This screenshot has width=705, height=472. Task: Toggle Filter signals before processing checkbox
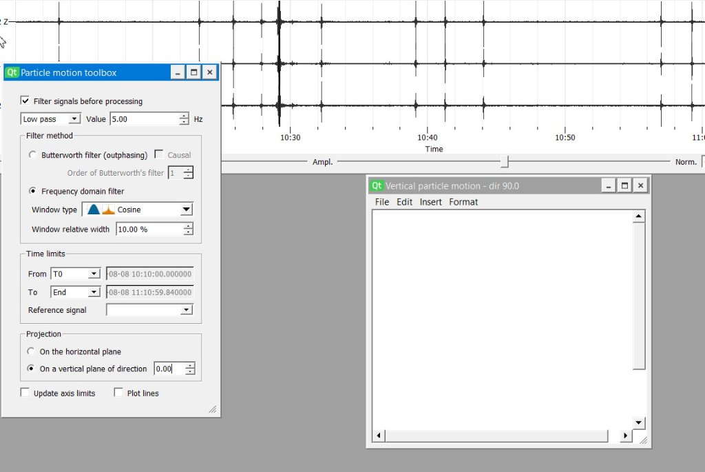tap(25, 101)
